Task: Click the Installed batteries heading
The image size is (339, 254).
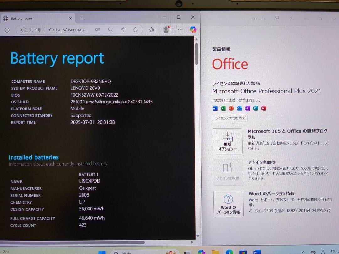Action: point(34,157)
